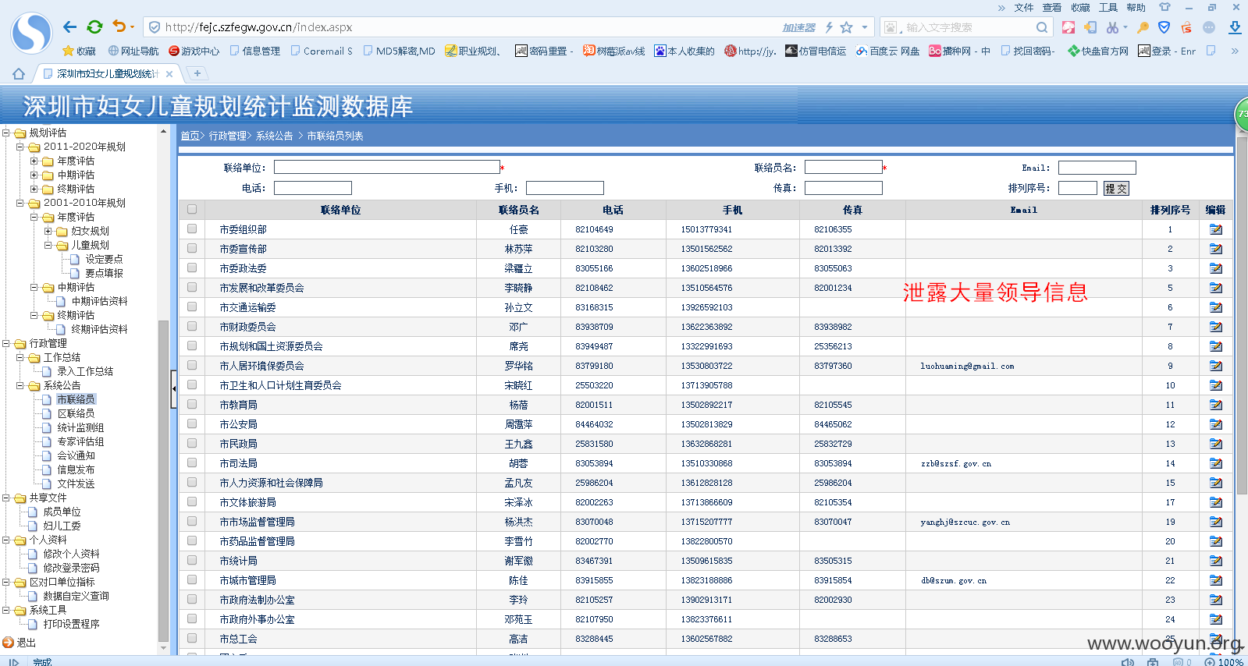Toggle the select-all checkbox in table header
Image resolution: width=1248 pixels, height=666 pixels.
192,209
